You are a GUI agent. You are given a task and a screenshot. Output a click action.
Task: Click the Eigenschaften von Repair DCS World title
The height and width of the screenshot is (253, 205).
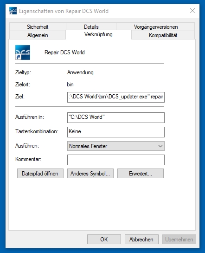[64, 11]
